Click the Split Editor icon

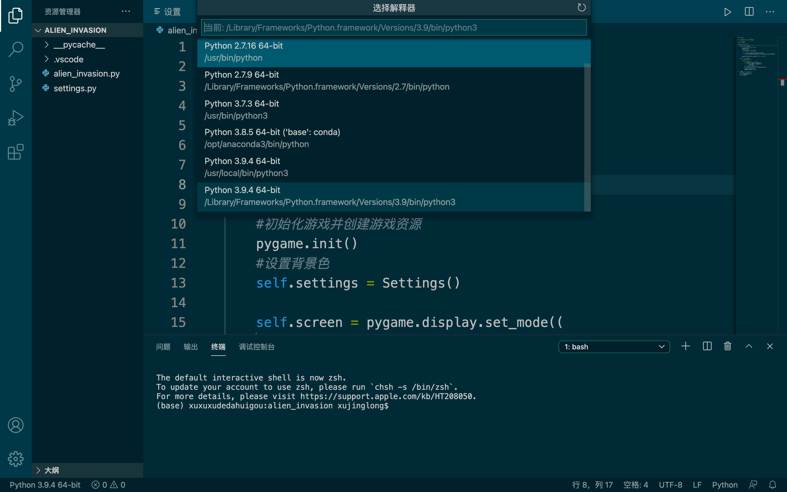749,12
